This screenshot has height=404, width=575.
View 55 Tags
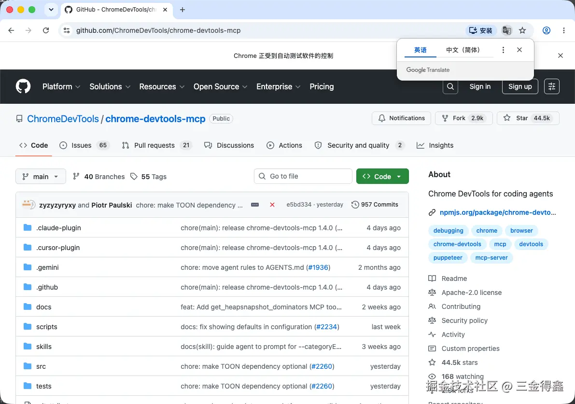pos(149,177)
